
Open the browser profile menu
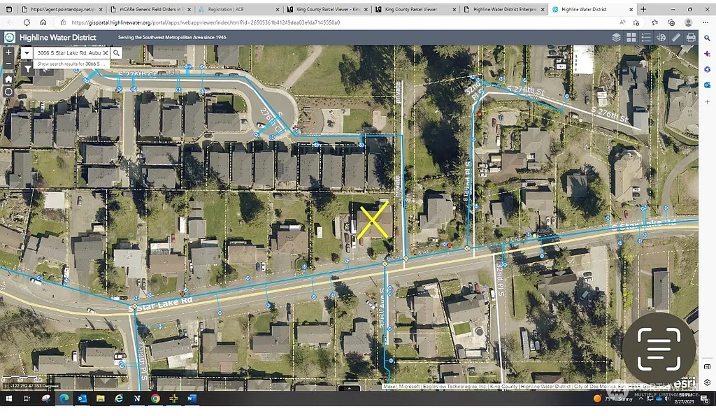[x=688, y=22]
